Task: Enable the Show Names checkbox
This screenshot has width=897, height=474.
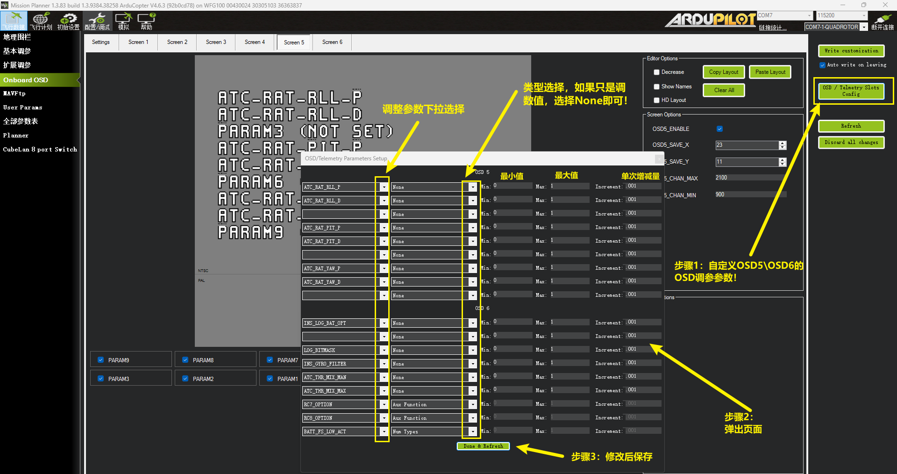Action: pyautogui.click(x=656, y=86)
